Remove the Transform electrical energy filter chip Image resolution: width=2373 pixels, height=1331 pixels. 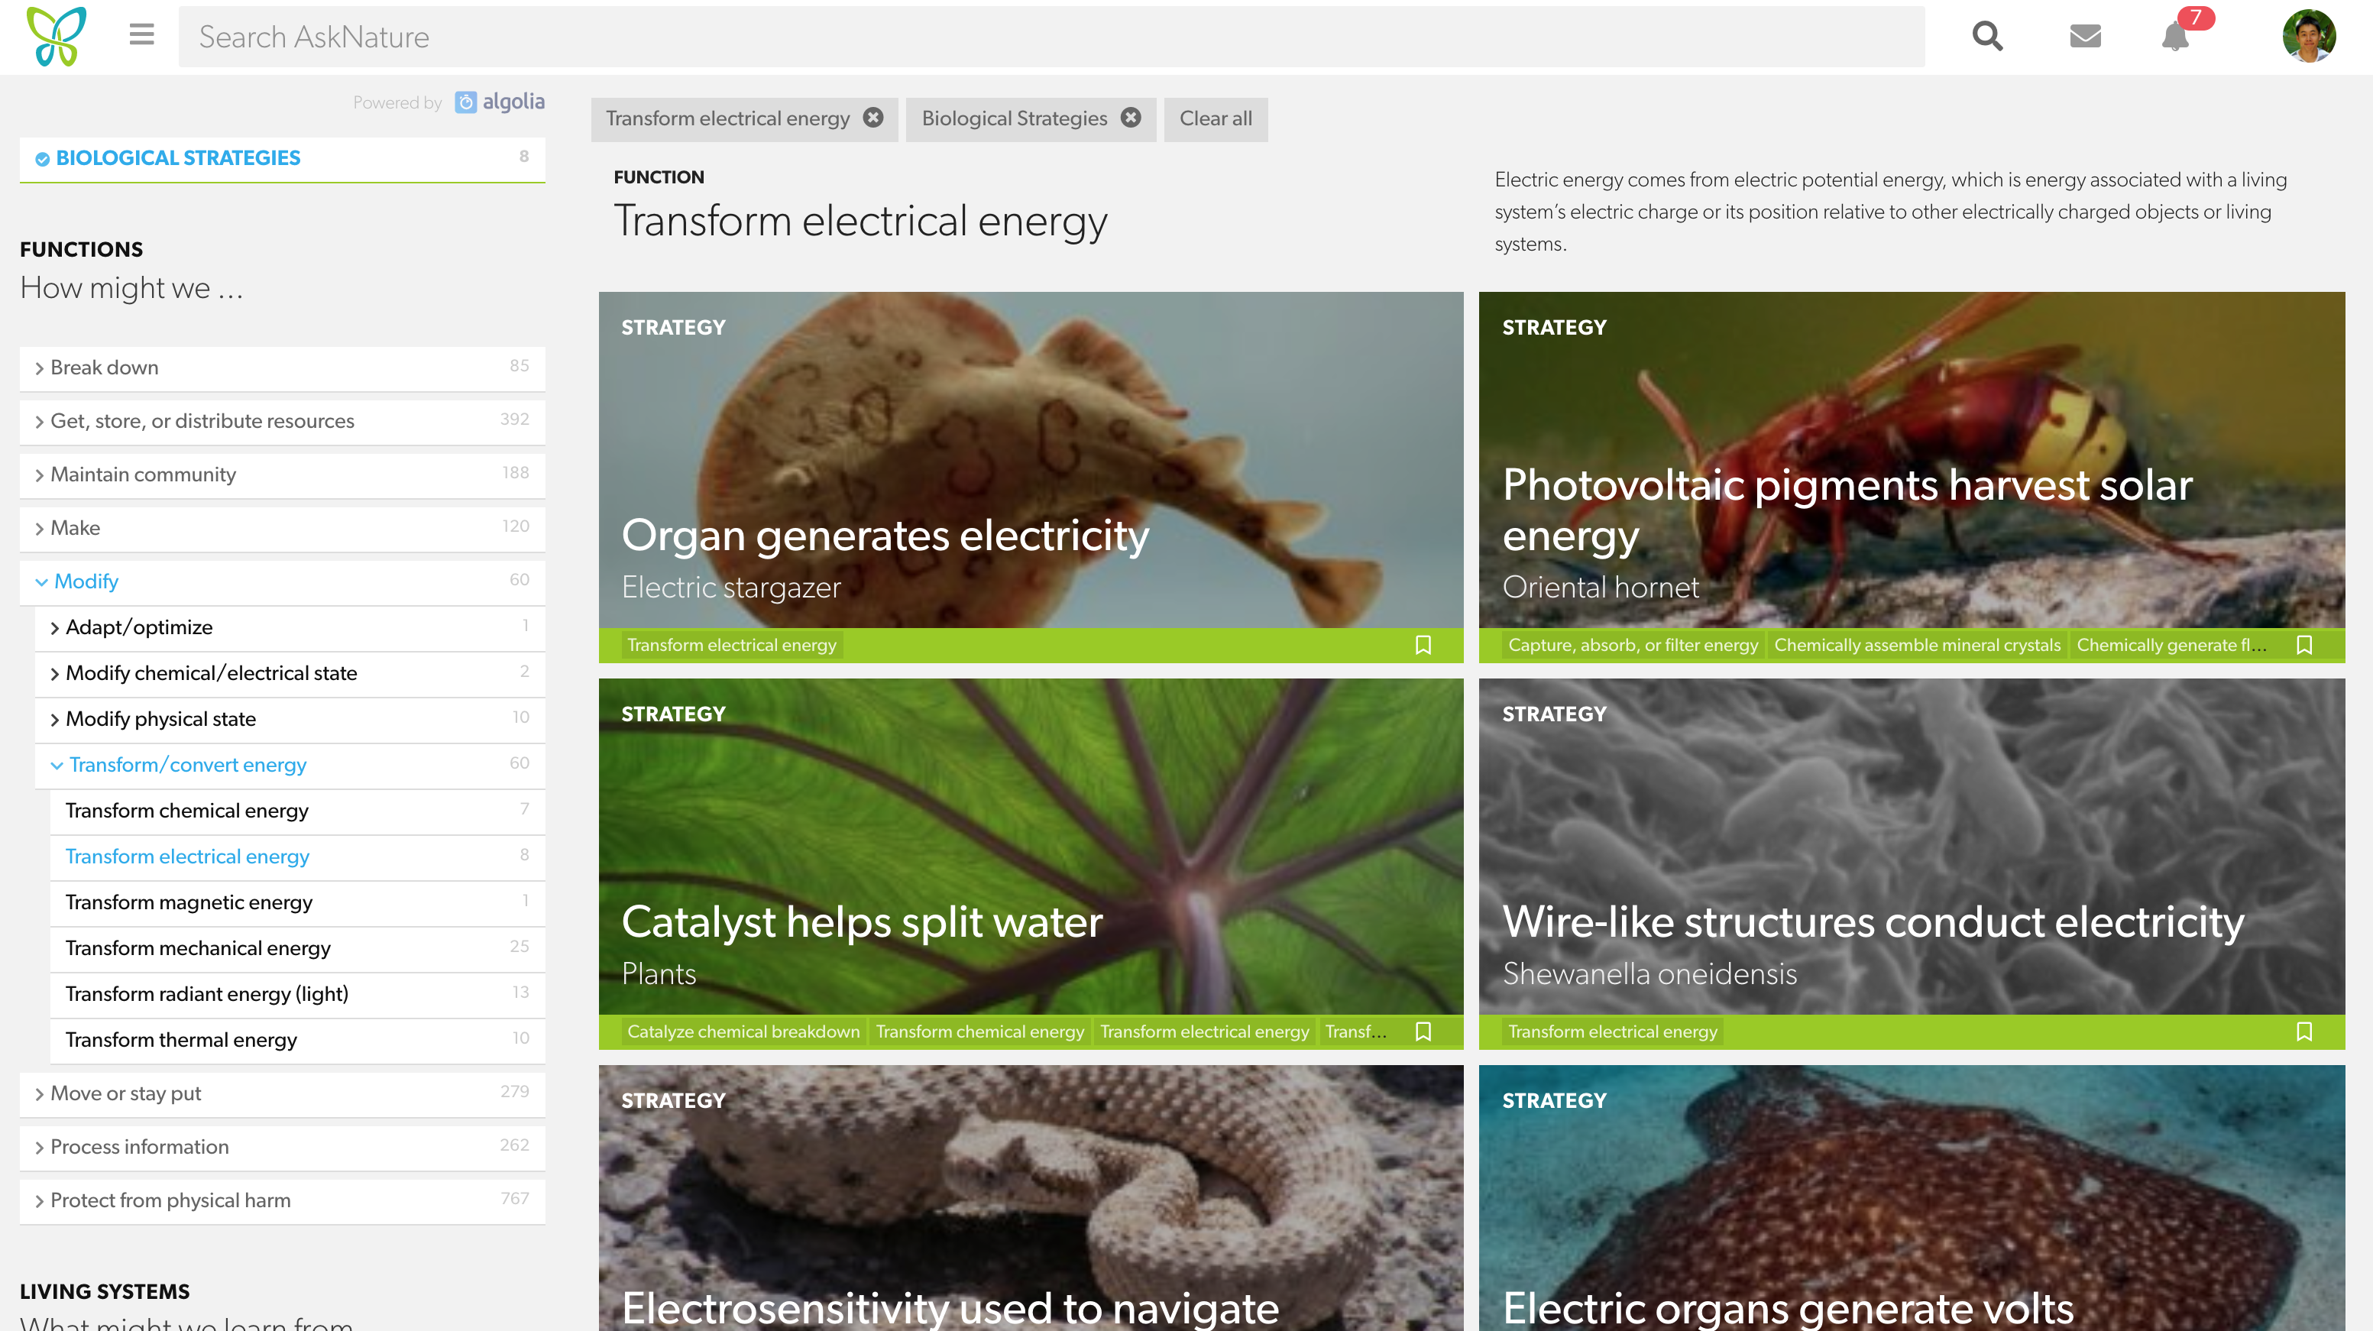point(873,118)
